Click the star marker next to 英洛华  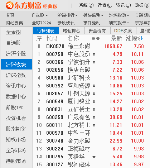[94, 157]
